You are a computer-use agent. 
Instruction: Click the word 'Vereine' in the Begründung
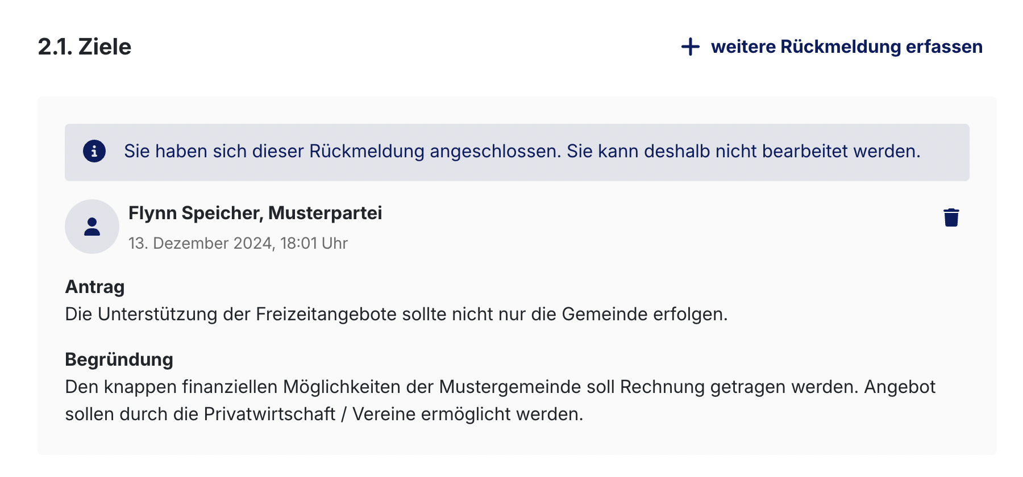pyautogui.click(x=384, y=414)
